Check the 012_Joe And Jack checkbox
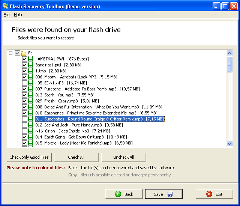The height and width of the screenshot is (206, 240). point(25,125)
